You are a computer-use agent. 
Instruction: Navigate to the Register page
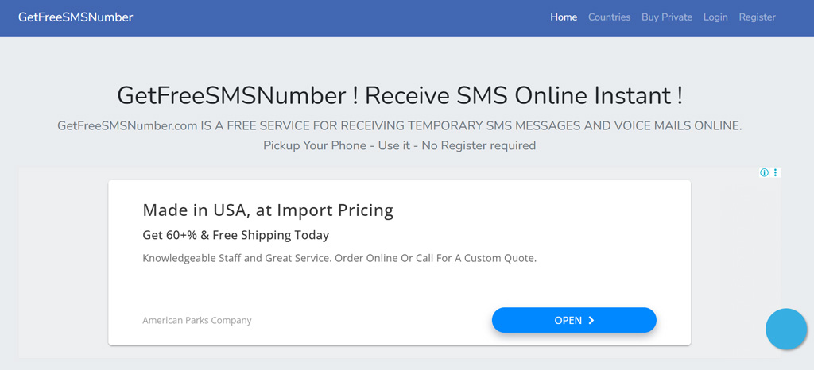(x=757, y=17)
